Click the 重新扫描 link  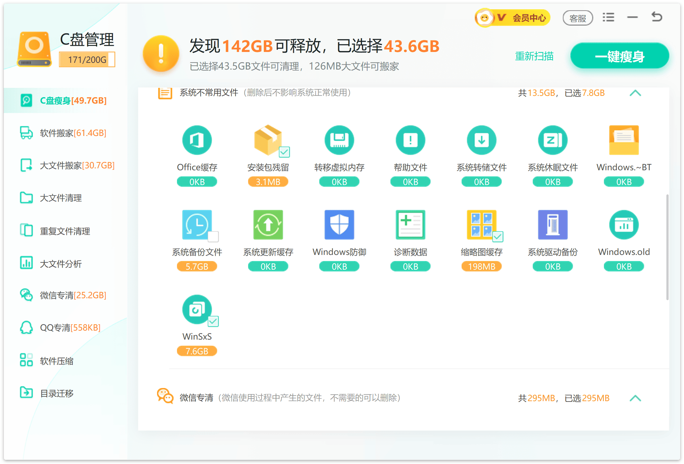point(534,56)
